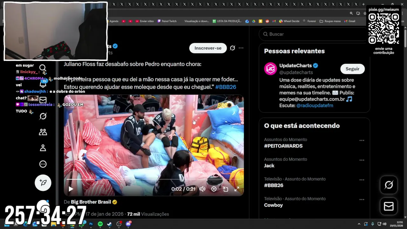Open more options for #BBB26 trend
The width and height of the screenshot is (407, 229).
(x=362, y=180)
